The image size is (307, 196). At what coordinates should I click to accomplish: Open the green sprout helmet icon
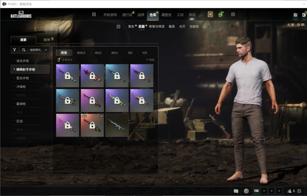pyautogui.click(x=221, y=14)
